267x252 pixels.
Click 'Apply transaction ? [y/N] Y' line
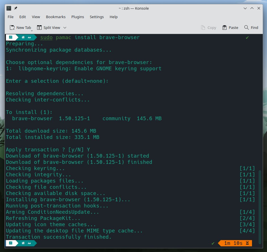tap(48, 150)
